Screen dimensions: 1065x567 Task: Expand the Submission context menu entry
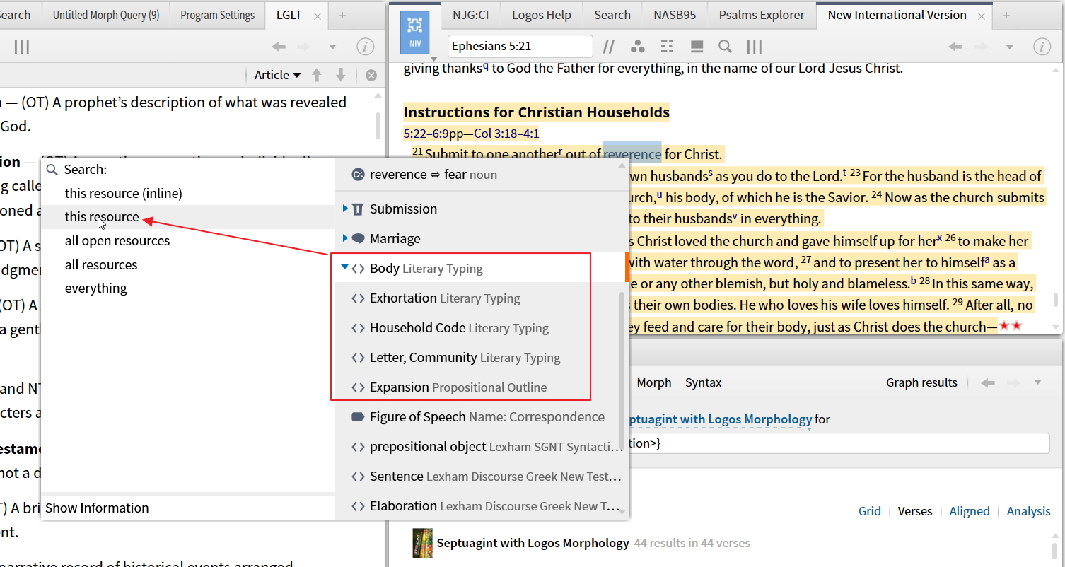click(346, 209)
